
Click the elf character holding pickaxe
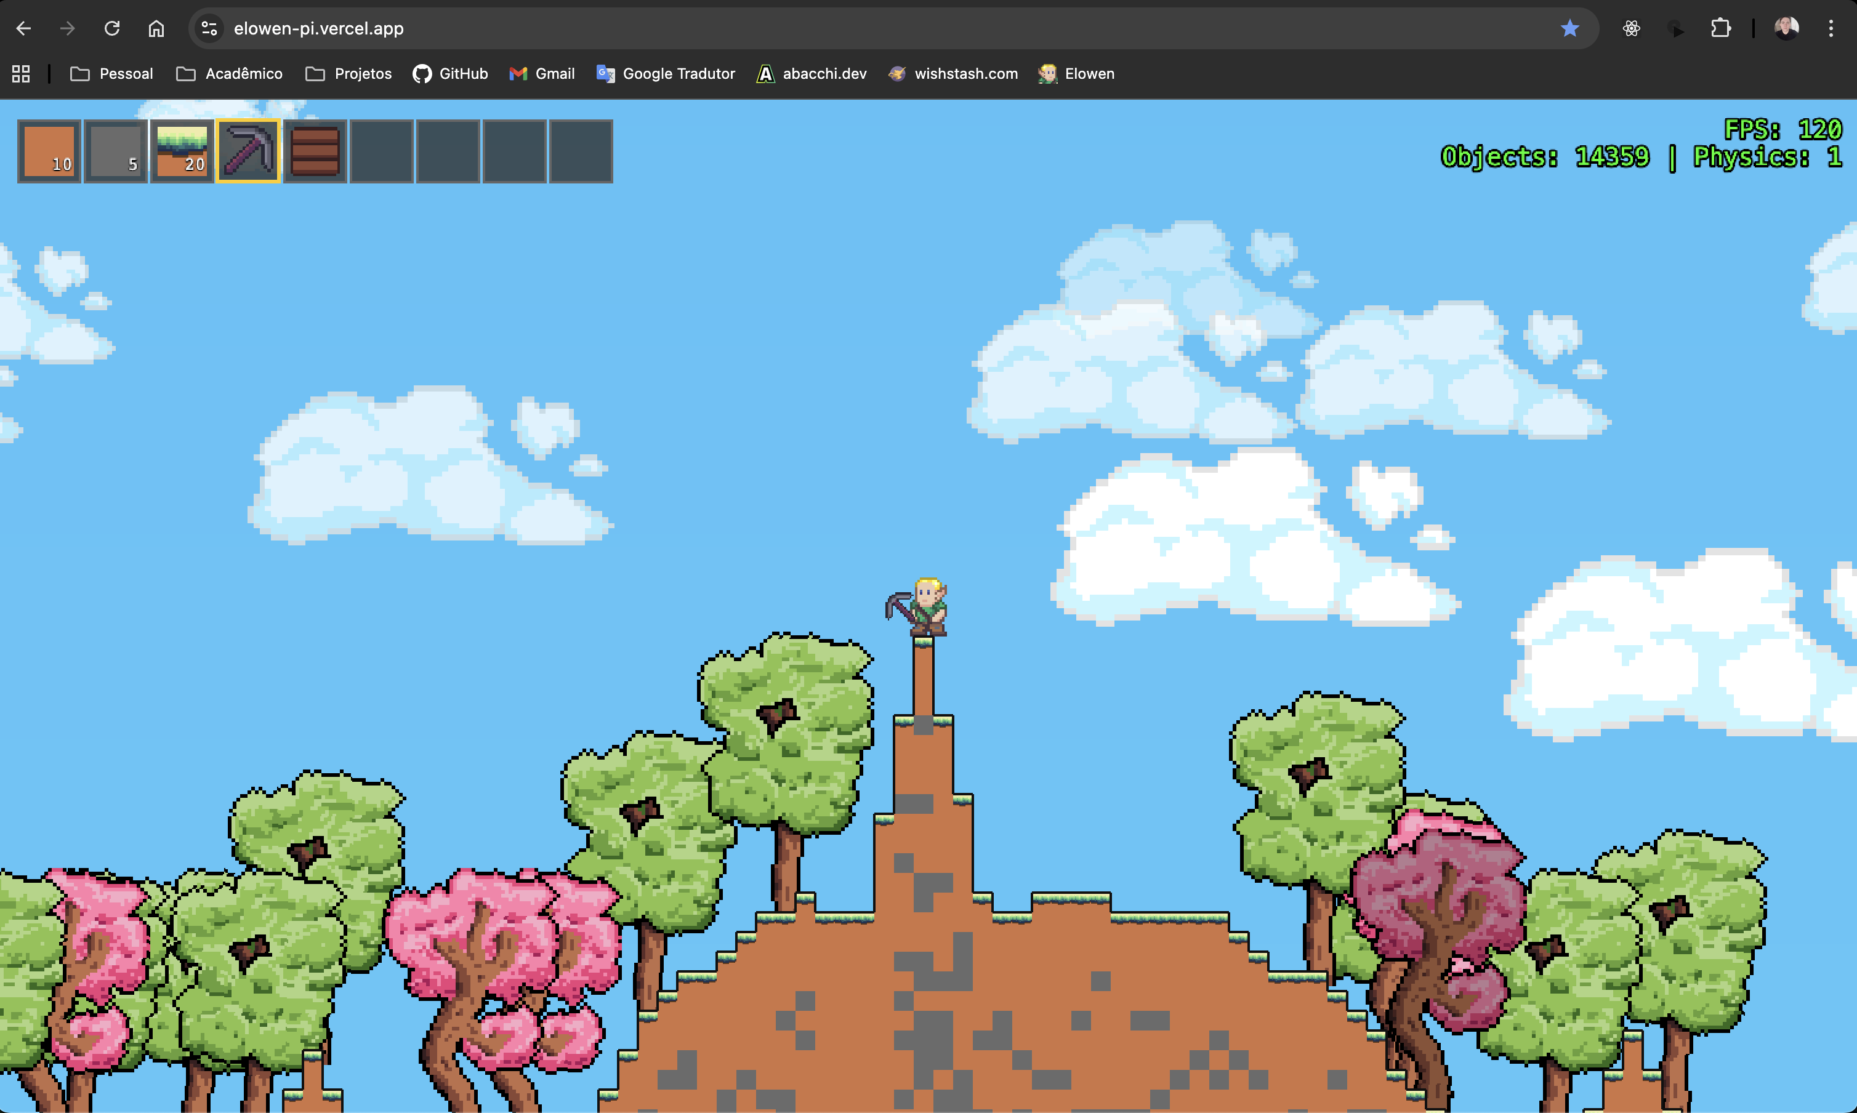(x=927, y=608)
